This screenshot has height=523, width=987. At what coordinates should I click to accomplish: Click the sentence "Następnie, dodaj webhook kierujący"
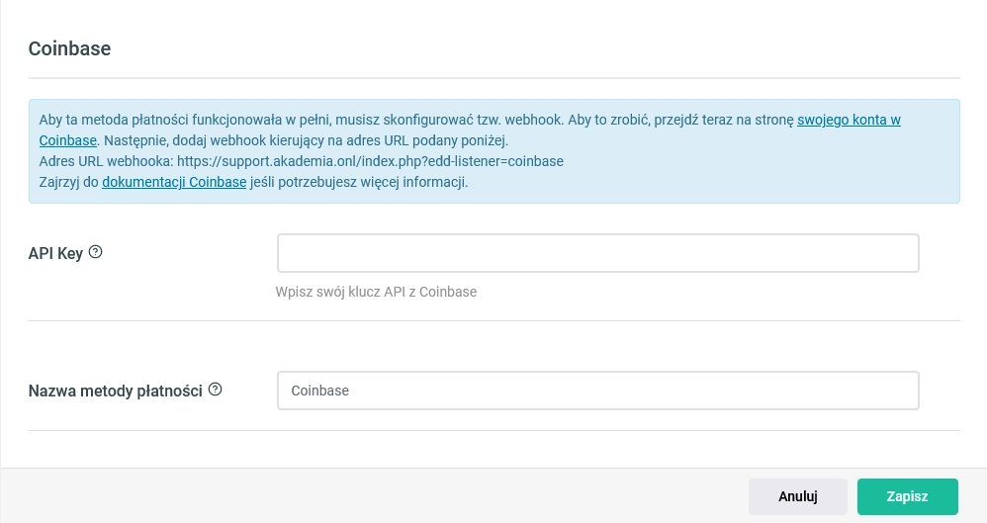[306, 140]
